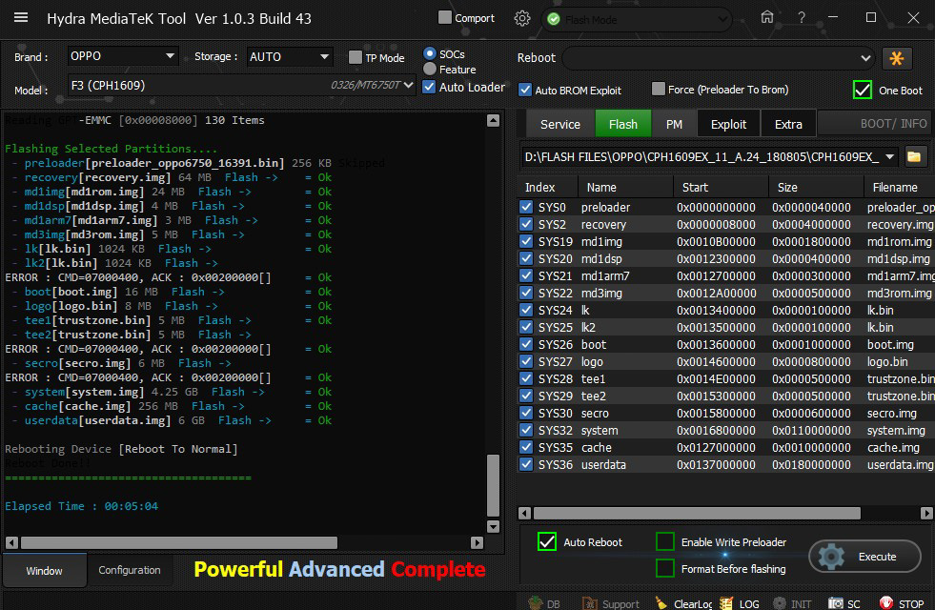935x610 pixels.
Task: Switch to the PM tab
Action: (674, 124)
